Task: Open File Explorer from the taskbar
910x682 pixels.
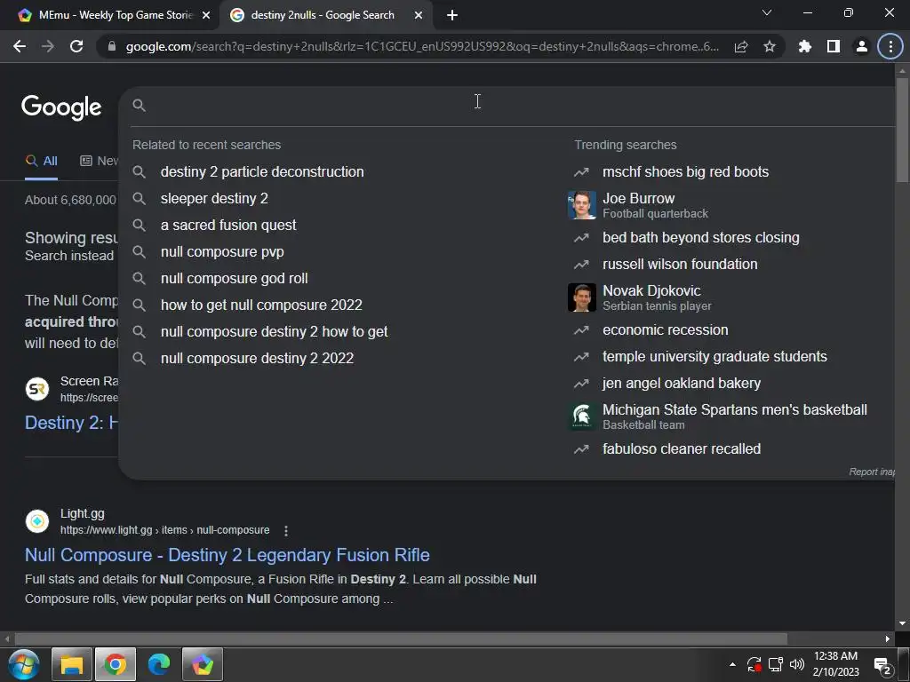Action: 72,664
